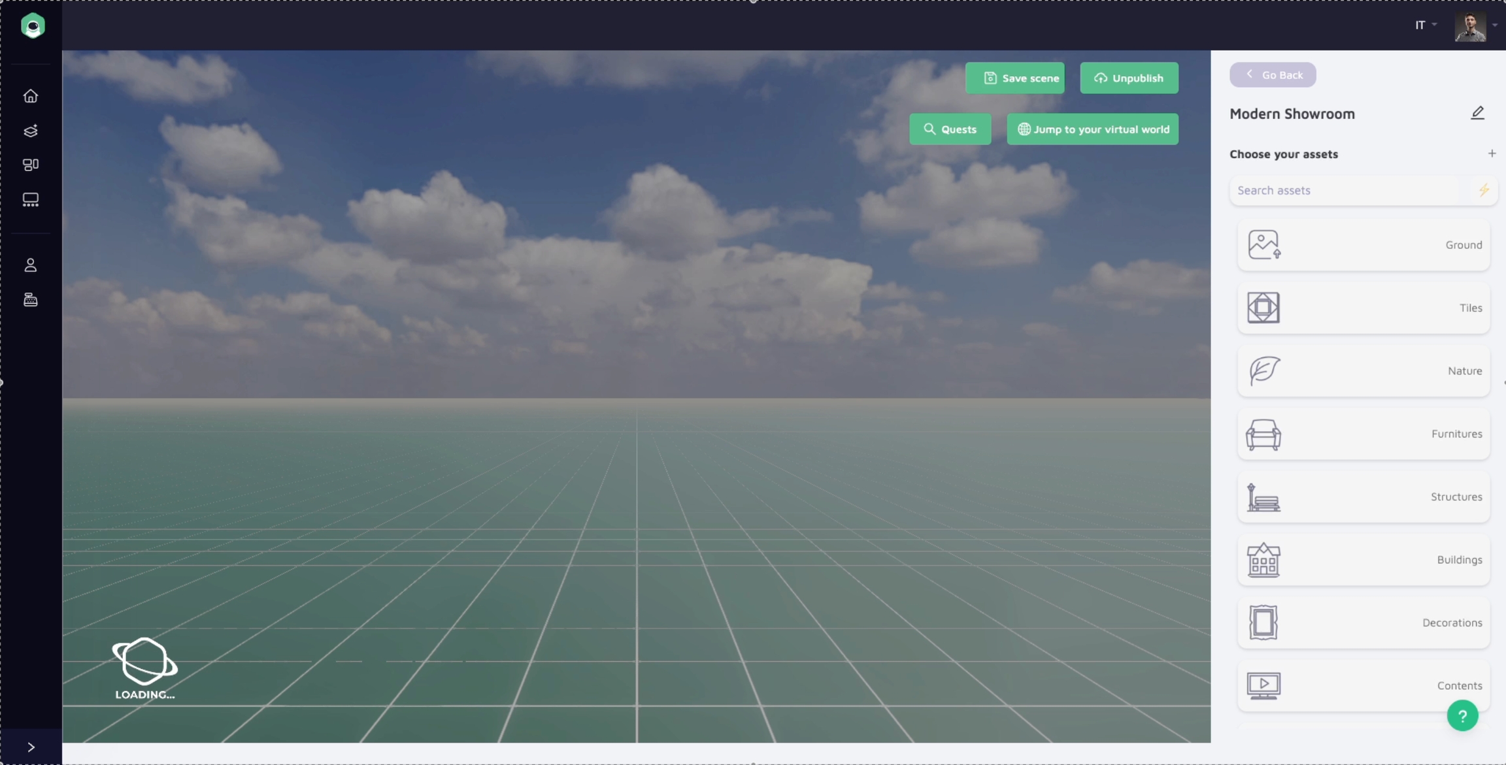Image resolution: width=1506 pixels, height=765 pixels.
Task: Open the IT language dropdown
Action: click(1425, 25)
